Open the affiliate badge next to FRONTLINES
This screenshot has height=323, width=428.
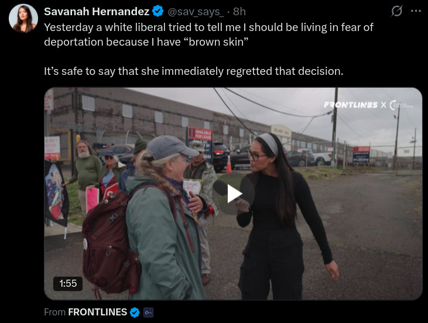pos(148,312)
